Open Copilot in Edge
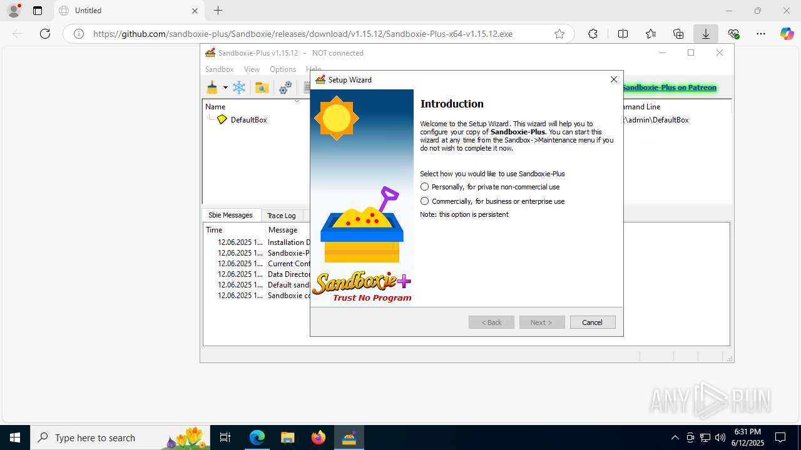Screen dimensions: 801x450 click(787, 34)
